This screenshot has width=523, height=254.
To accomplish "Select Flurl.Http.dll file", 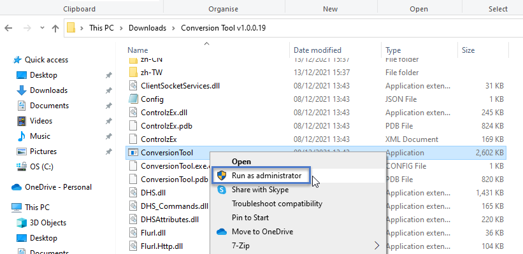I will click(162, 246).
